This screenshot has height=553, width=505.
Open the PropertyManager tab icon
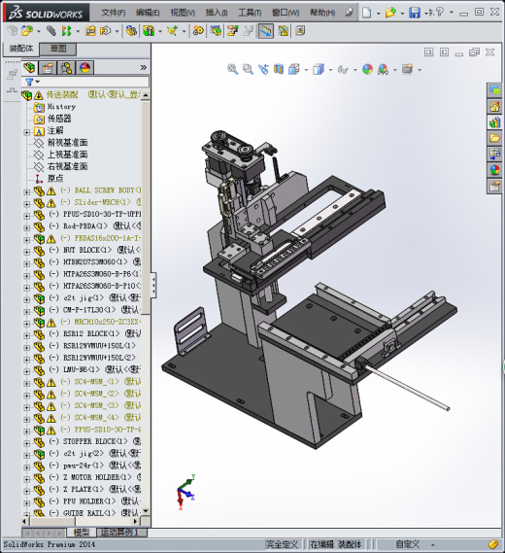48,67
